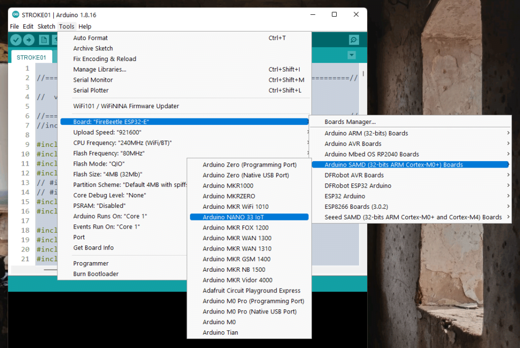
Task: Expand the Upload Speed: "921600" submenu
Action: point(185,133)
